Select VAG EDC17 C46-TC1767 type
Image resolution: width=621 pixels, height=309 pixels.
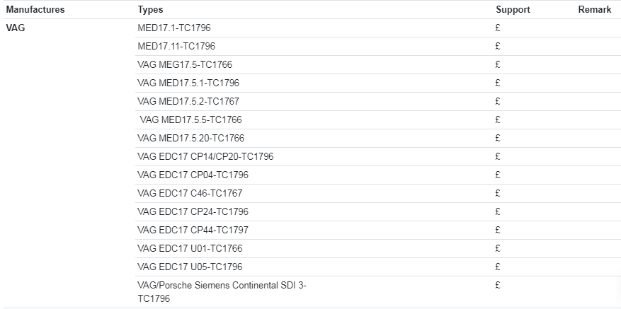pos(190,194)
